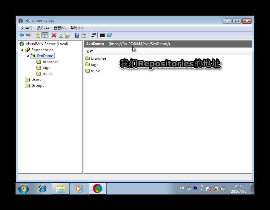This screenshot has height=210, width=270.
Task: Click the volume speaker icon in tray
Action: click(x=223, y=189)
